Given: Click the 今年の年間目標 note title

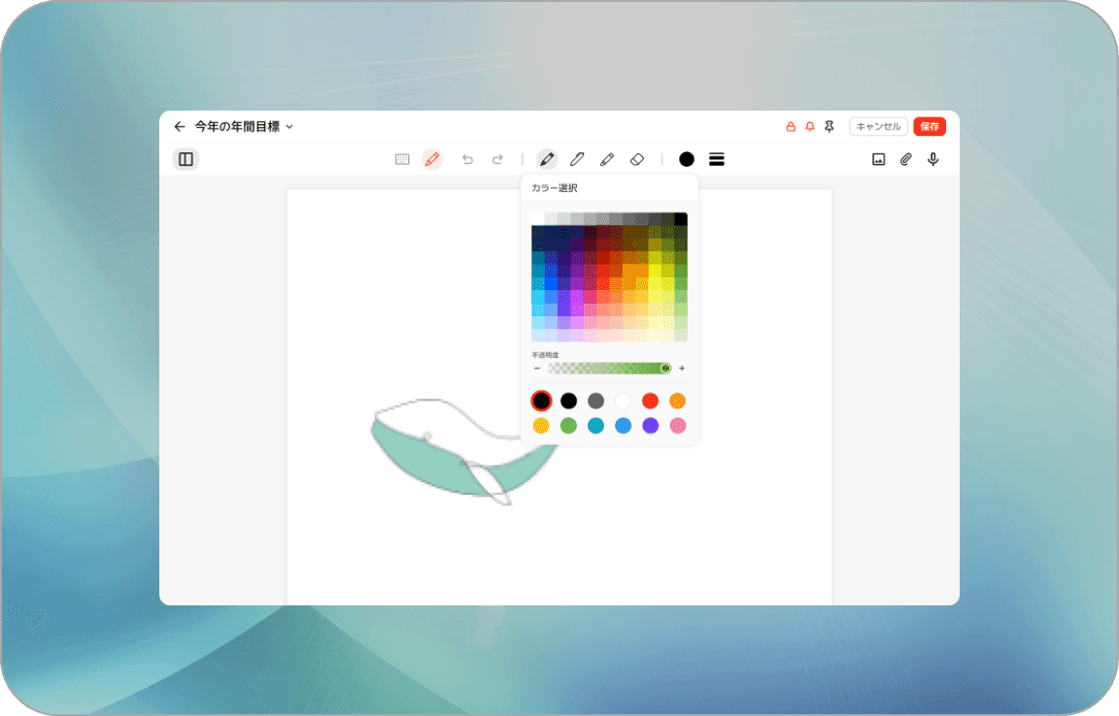Looking at the screenshot, I should pos(237,126).
